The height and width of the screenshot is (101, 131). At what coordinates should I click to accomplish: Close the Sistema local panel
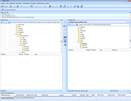pos(61,20)
